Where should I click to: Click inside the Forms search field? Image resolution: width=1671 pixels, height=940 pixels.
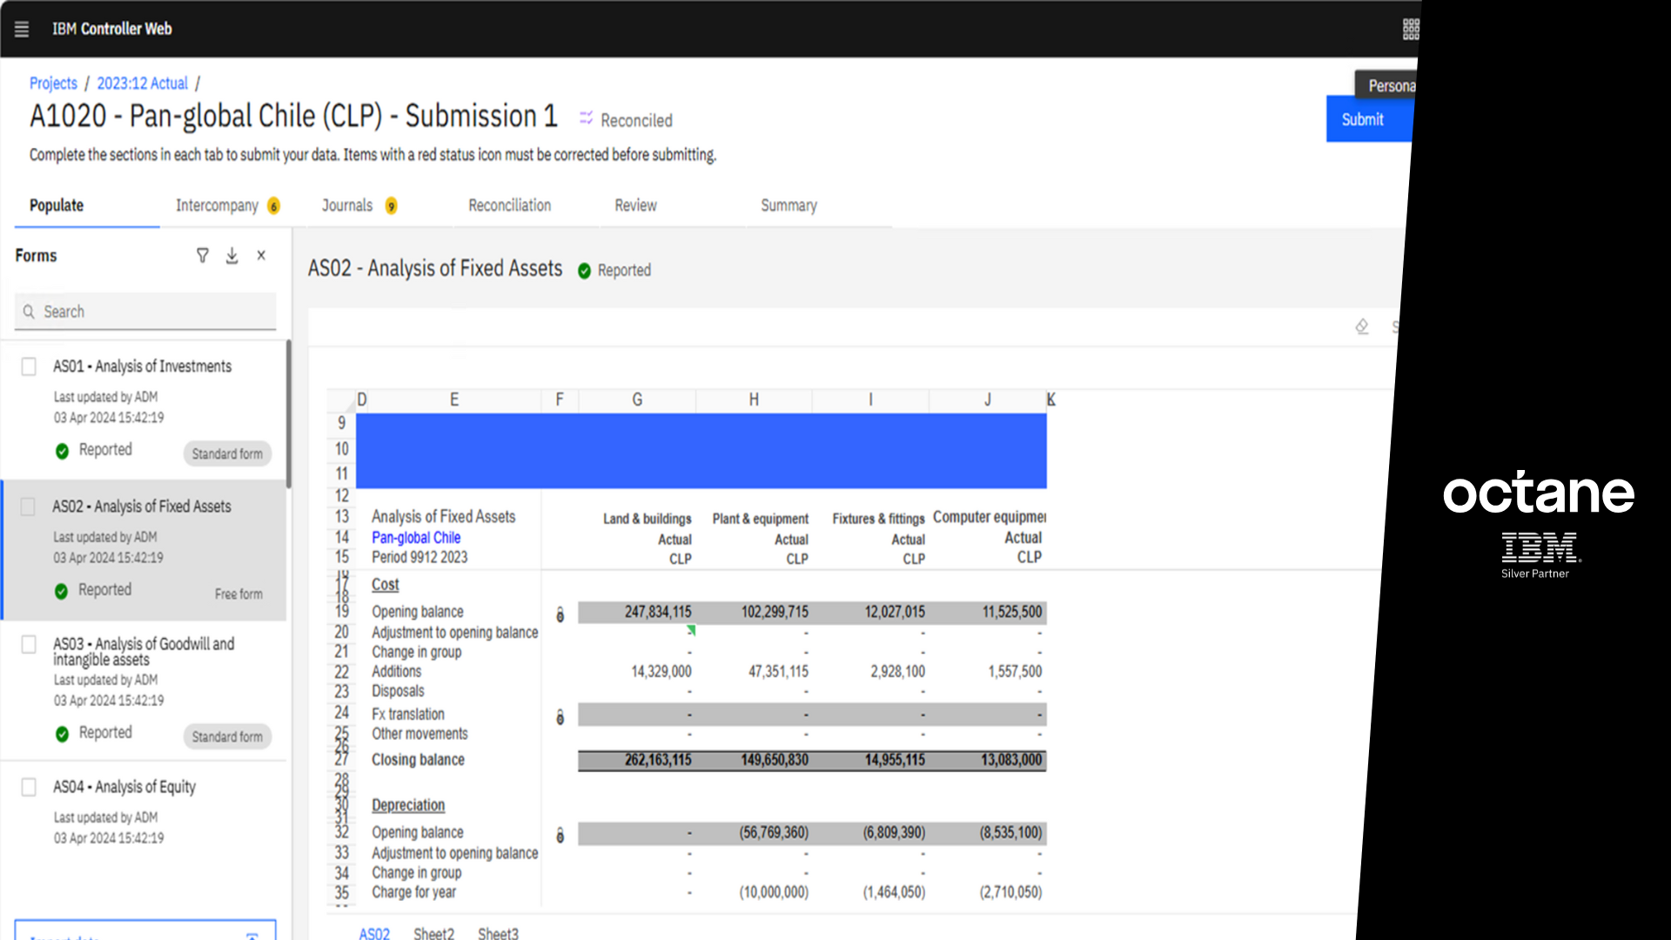coord(144,311)
